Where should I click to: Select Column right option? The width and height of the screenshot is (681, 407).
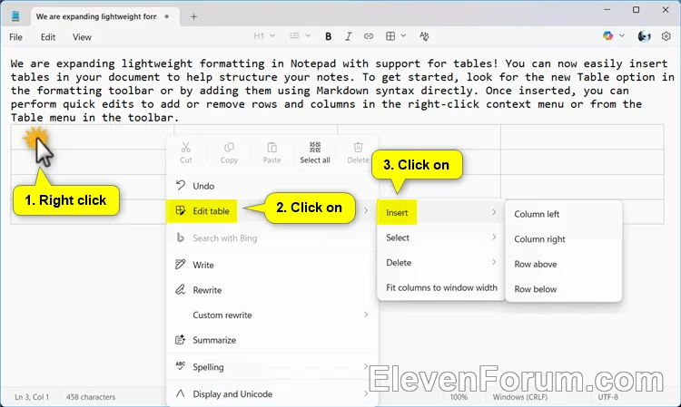click(x=564, y=239)
